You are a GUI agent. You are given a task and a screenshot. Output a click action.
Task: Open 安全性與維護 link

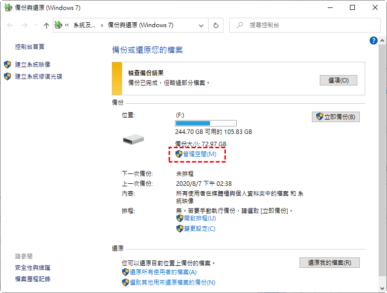click(x=33, y=268)
